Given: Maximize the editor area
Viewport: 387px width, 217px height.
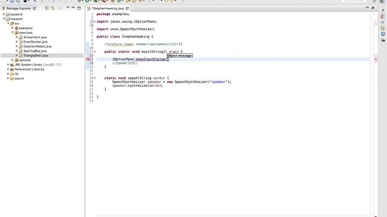Looking at the screenshot, I should 373,8.
